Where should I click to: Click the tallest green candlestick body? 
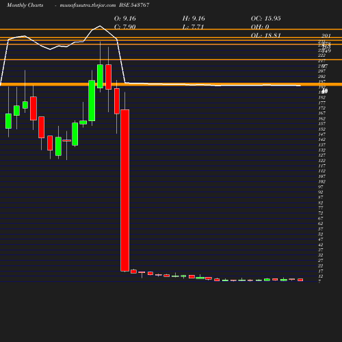pos(92,101)
